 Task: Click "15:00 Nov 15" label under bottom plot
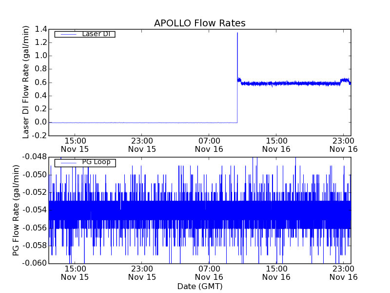75,272
